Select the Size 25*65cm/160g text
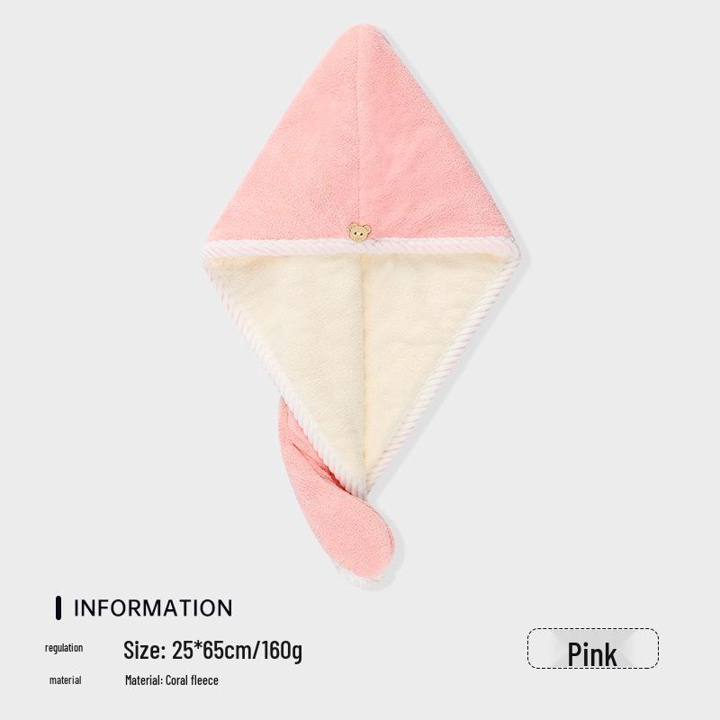Screen dimensions: 720x720 tap(213, 649)
